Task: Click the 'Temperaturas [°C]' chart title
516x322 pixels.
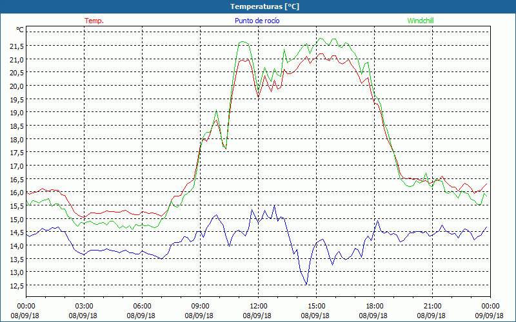Action: [x=264, y=6]
